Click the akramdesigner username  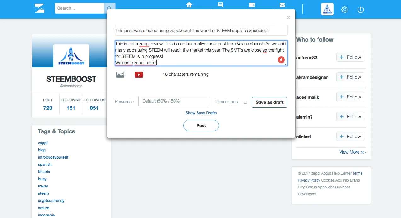coord(312,77)
